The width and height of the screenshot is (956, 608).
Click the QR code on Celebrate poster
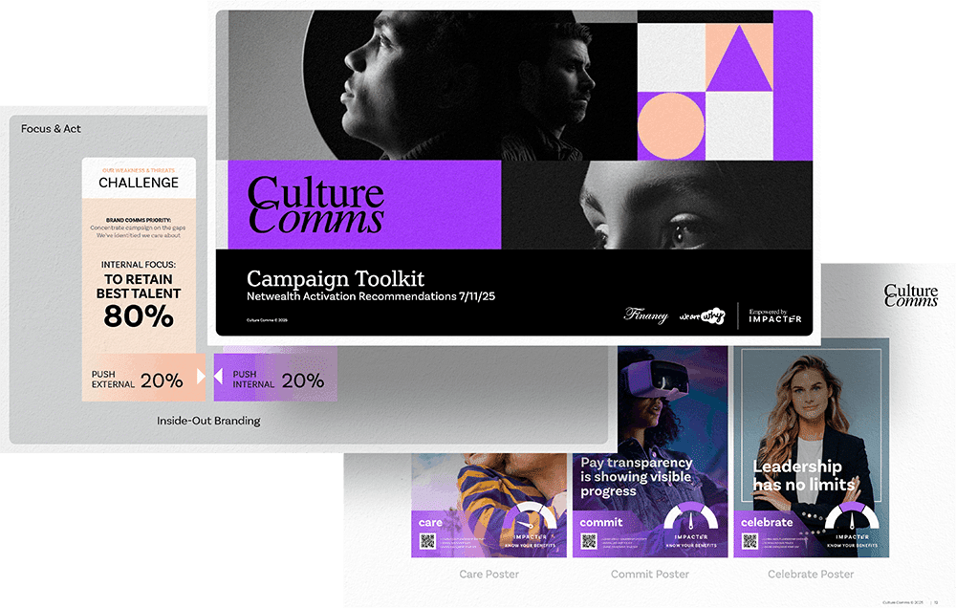[750, 541]
